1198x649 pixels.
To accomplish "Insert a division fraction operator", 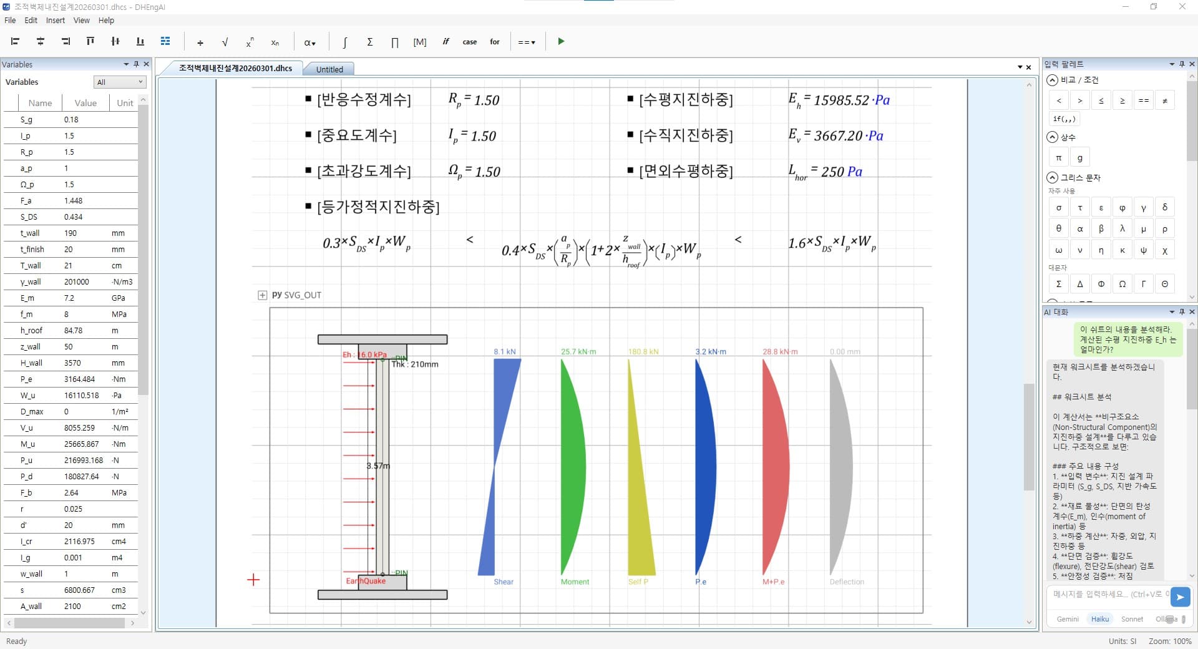I will [200, 42].
